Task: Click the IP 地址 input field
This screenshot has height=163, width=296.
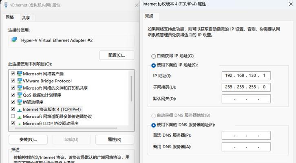Action: click(246, 76)
